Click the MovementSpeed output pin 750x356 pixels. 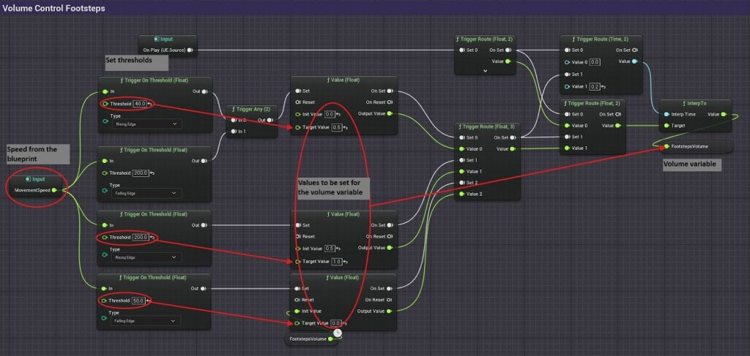53,190
